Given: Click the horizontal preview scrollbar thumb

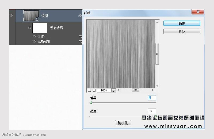Looking at the screenshot, I should (136, 90).
